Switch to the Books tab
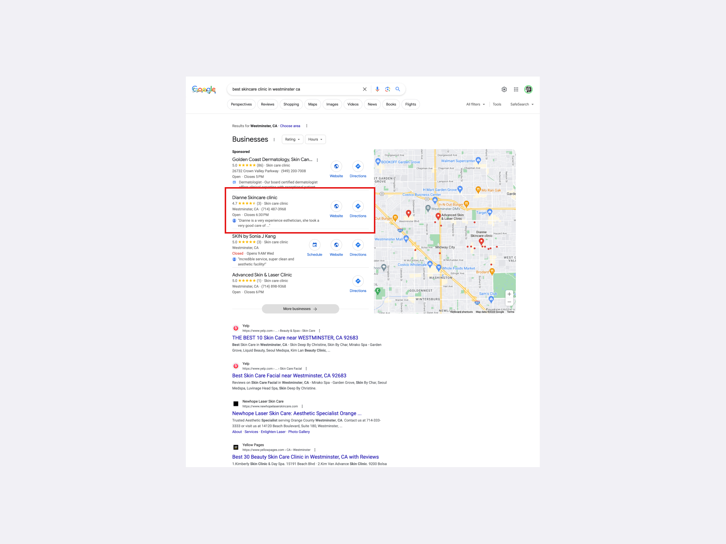Image resolution: width=726 pixels, height=544 pixels. 391,104
